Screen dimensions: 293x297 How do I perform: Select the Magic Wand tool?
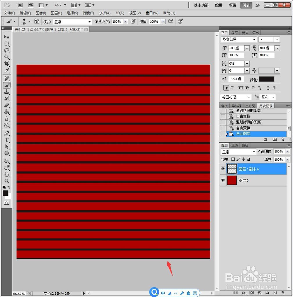pyautogui.click(x=7, y=57)
